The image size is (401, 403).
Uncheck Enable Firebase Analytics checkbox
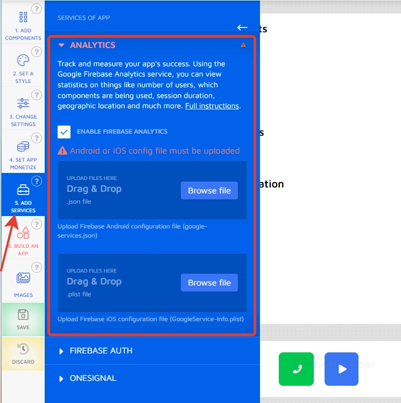pos(64,132)
